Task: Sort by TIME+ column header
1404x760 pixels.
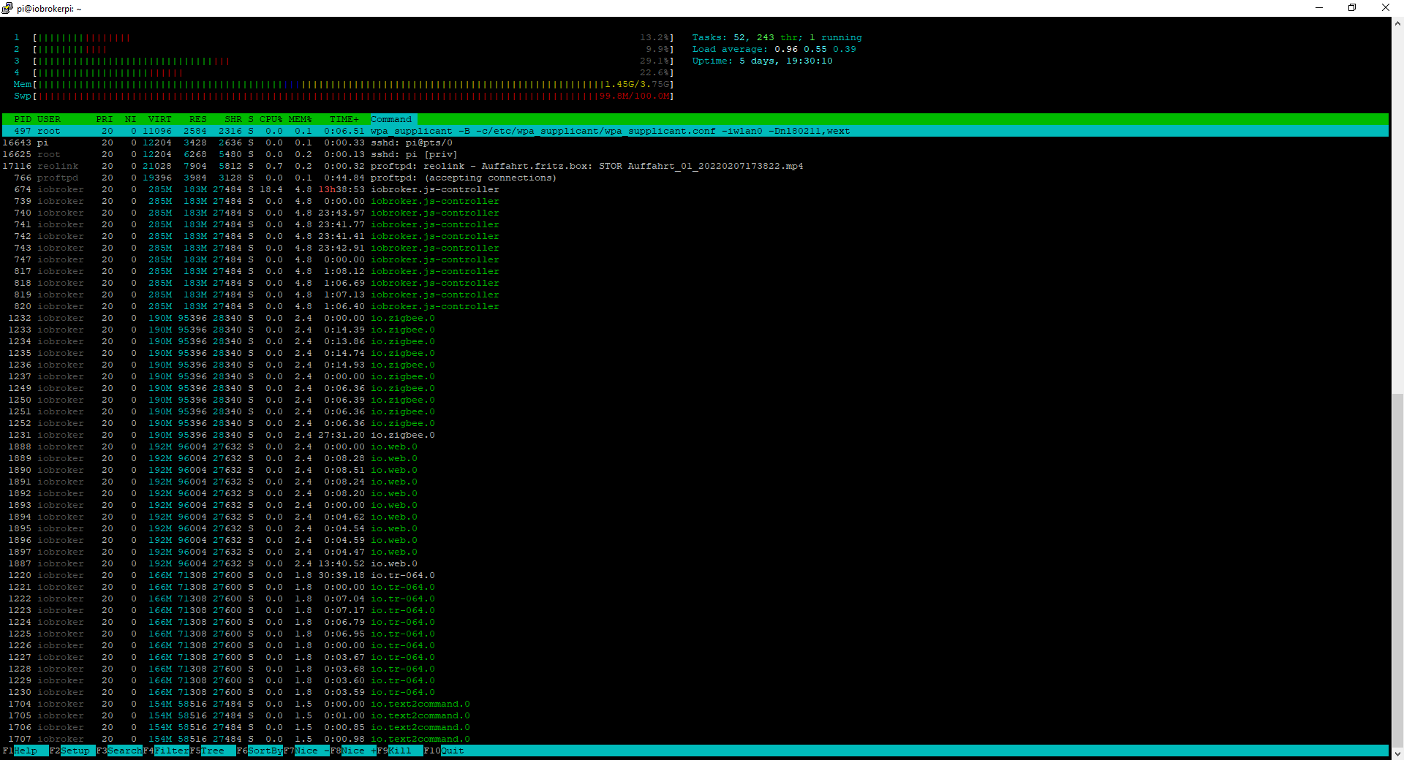Action: (x=344, y=119)
